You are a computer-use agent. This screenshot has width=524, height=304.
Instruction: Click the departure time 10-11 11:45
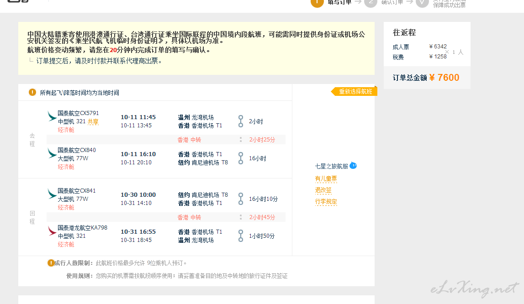click(138, 117)
